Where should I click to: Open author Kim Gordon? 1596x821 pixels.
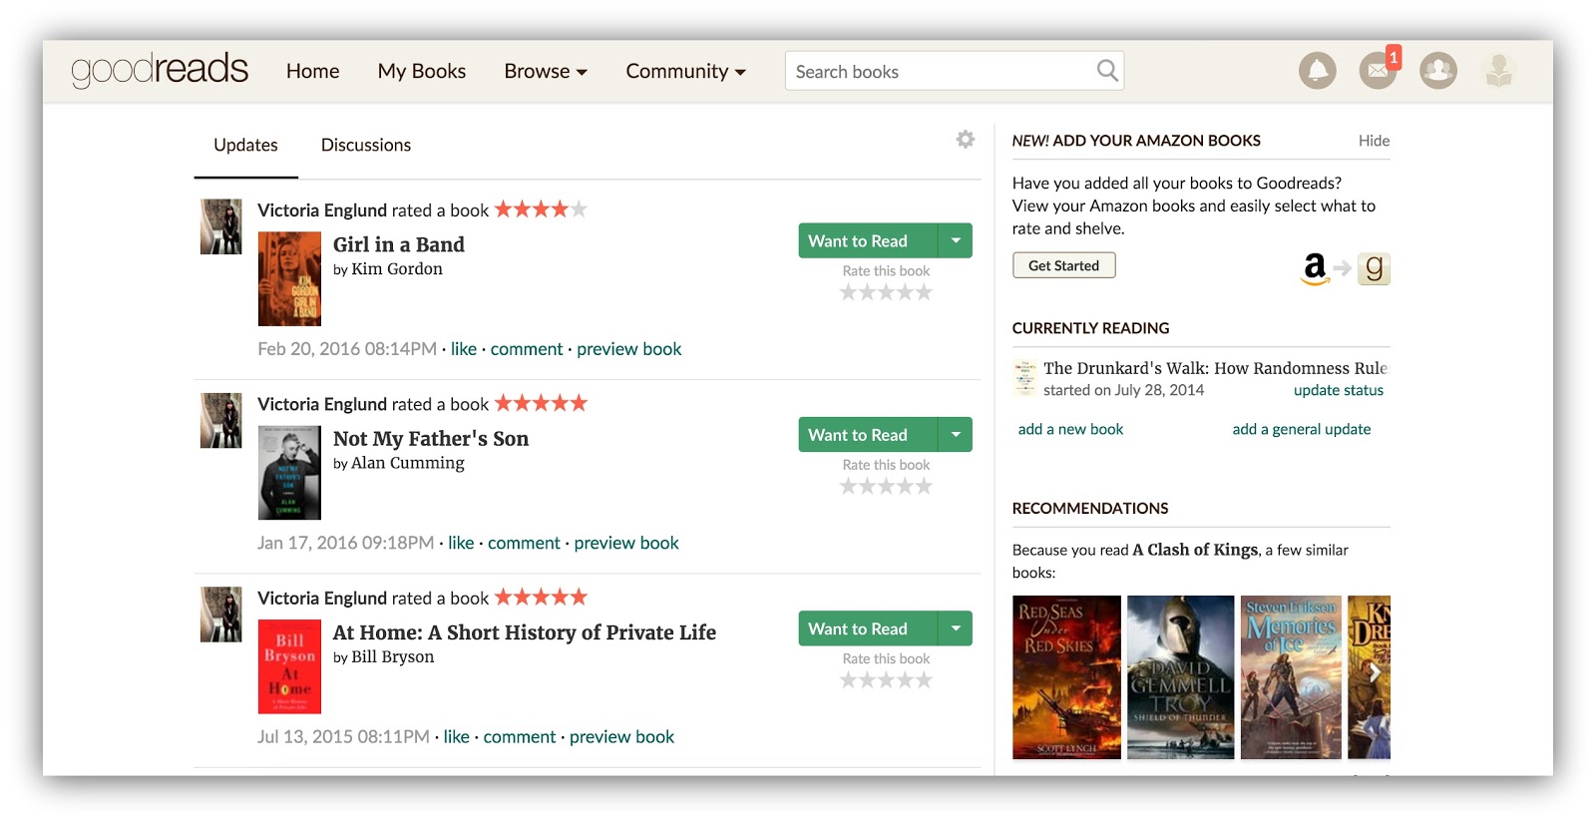397,268
